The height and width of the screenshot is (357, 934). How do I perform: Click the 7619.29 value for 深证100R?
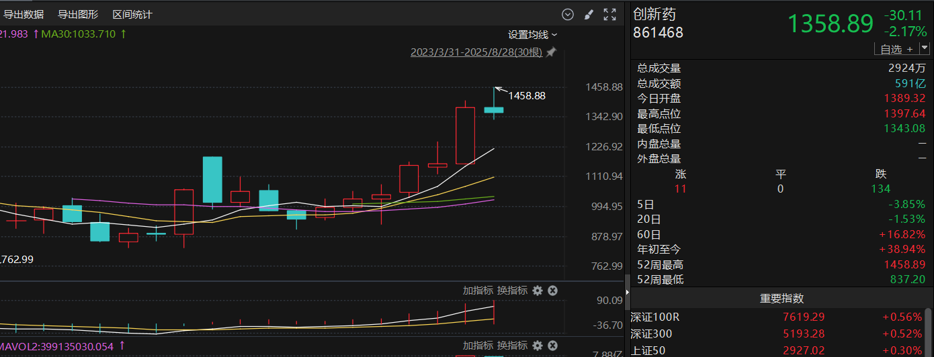[x=804, y=317]
